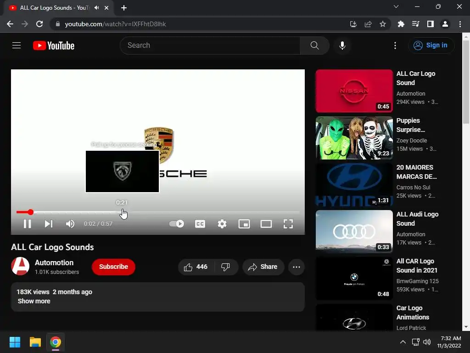
Task: Open YouTube settings three-dot menu
Action: coord(395,46)
